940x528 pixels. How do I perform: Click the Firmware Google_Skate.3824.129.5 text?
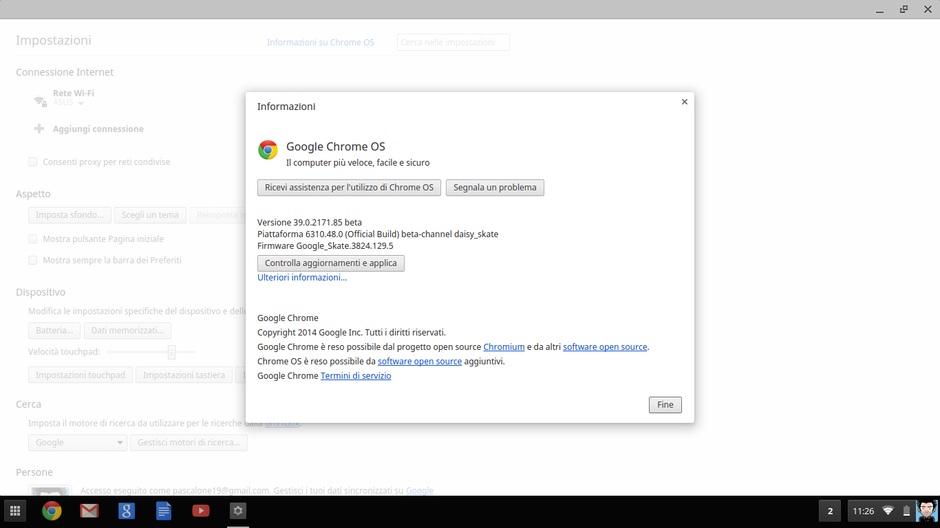[325, 246]
